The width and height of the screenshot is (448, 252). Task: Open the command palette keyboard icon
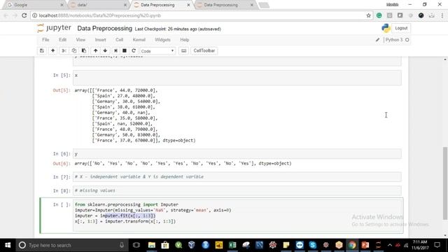click(183, 51)
